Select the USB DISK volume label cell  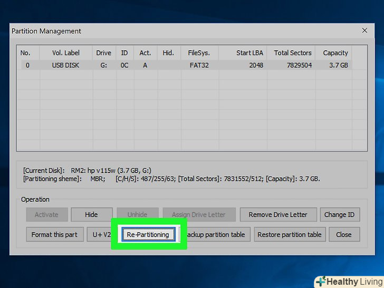[66, 65]
